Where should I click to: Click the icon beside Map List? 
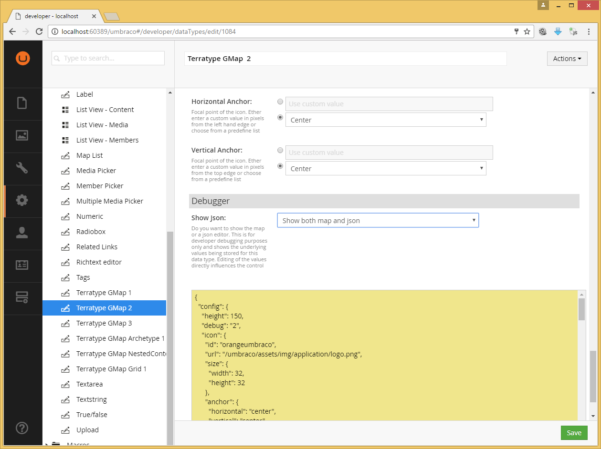click(65, 155)
